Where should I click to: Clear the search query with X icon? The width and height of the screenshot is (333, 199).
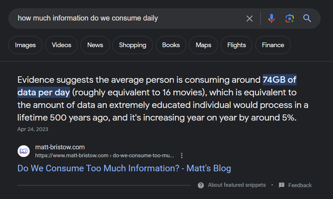click(x=250, y=19)
